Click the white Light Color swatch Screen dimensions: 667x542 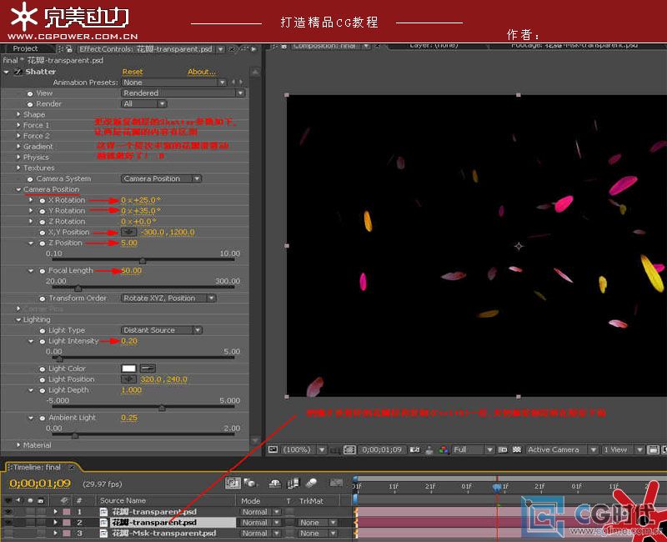128,368
